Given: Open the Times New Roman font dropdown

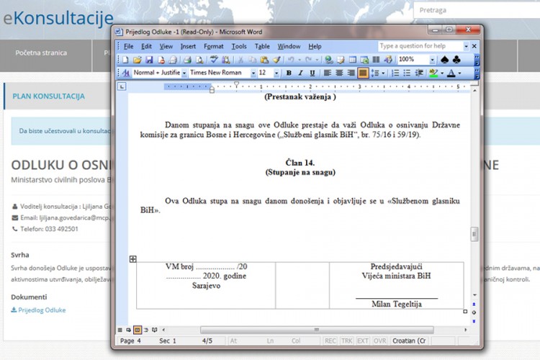Looking at the screenshot, I should (x=253, y=73).
